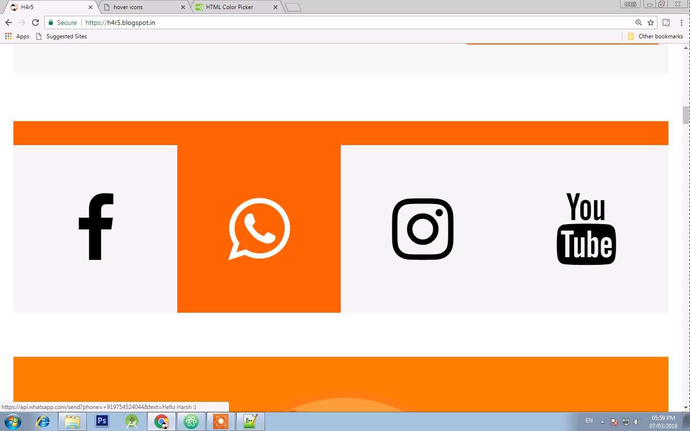This screenshot has width=690, height=431.
Task: Click the vertical scrollbar thumb
Action: tap(686, 115)
